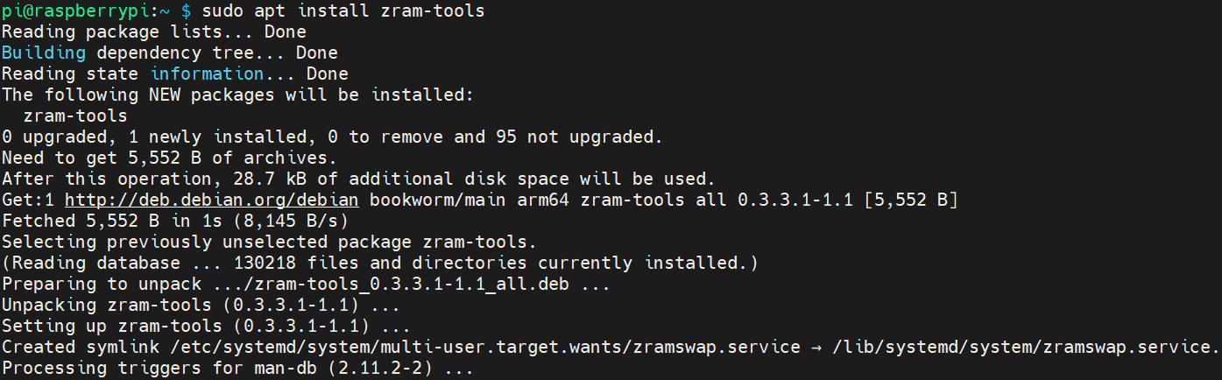Click the 'Preparing to unpack' line
The width and height of the screenshot is (1222, 380).
305,285
